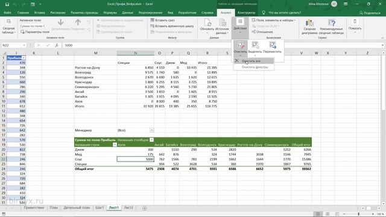Switch to the Шаг1 sheet tab
This screenshot has width=386, height=217.
(100, 207)
